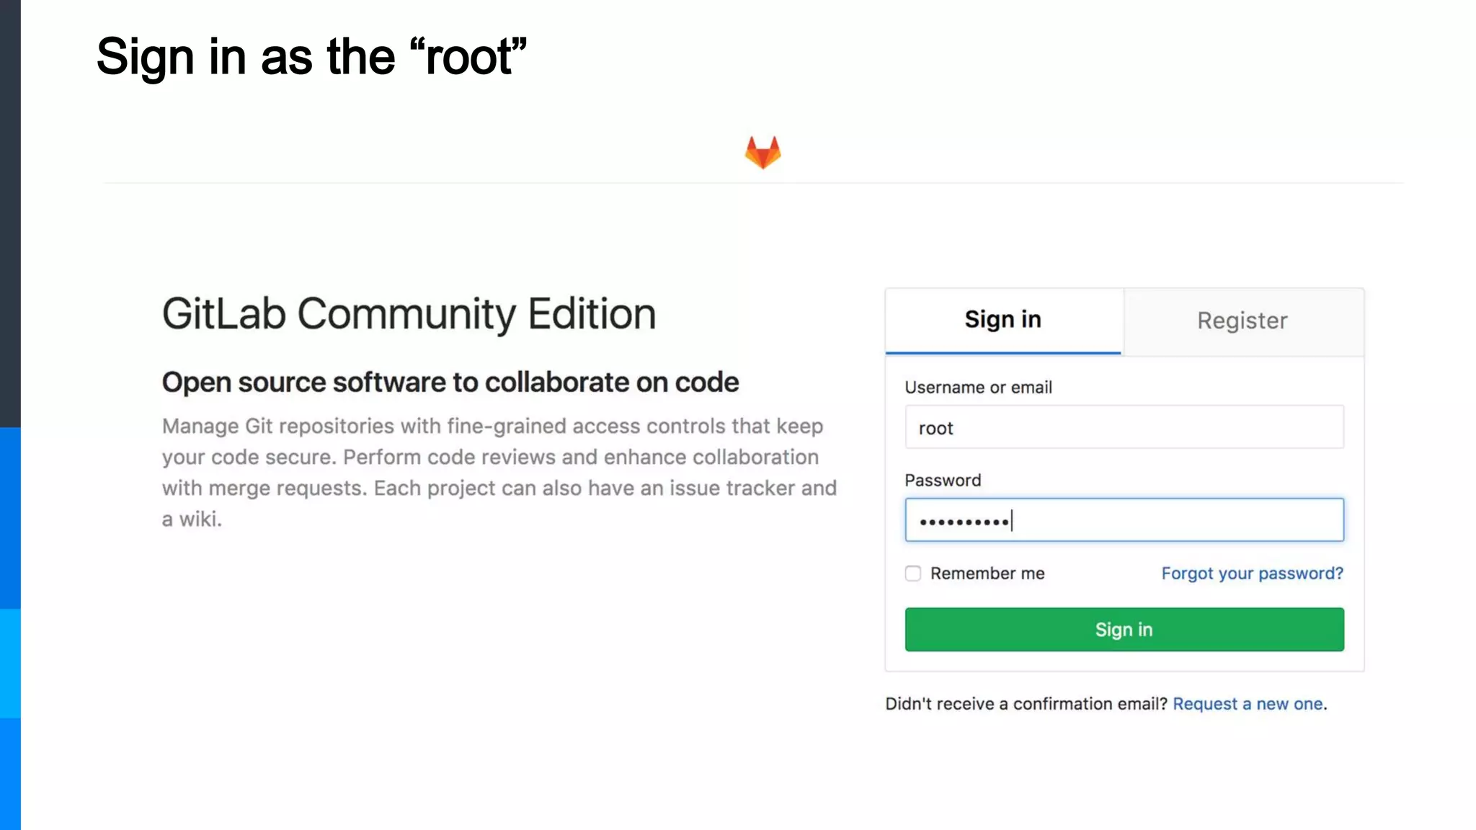Click the typed word root in username
The width and height of the screenshot is (1476, 830).
935,429
